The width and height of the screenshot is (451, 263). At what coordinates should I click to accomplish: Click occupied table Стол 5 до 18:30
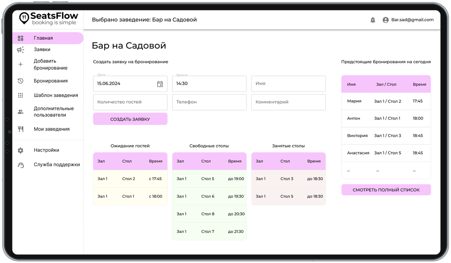288,196
